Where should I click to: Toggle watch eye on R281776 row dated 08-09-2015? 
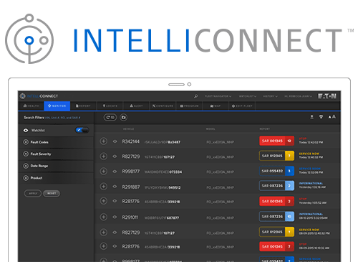115,246
